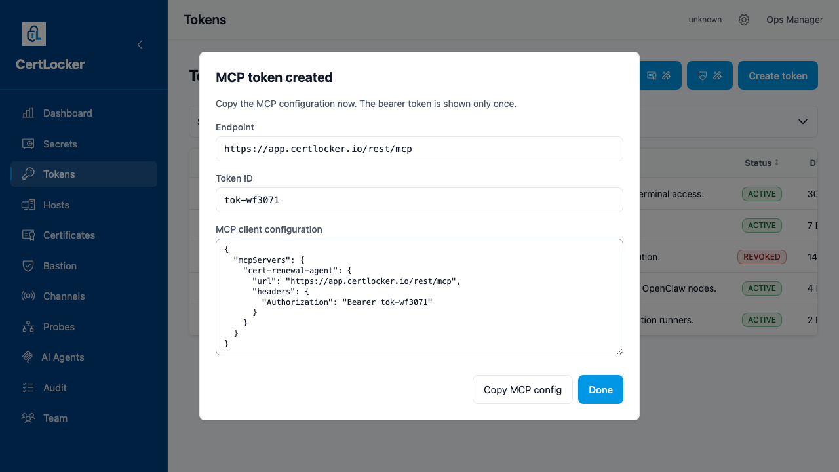Screen dimensions: 839x472
Task: Go to Secrets in the sidebar
Action: click(84, 144)
